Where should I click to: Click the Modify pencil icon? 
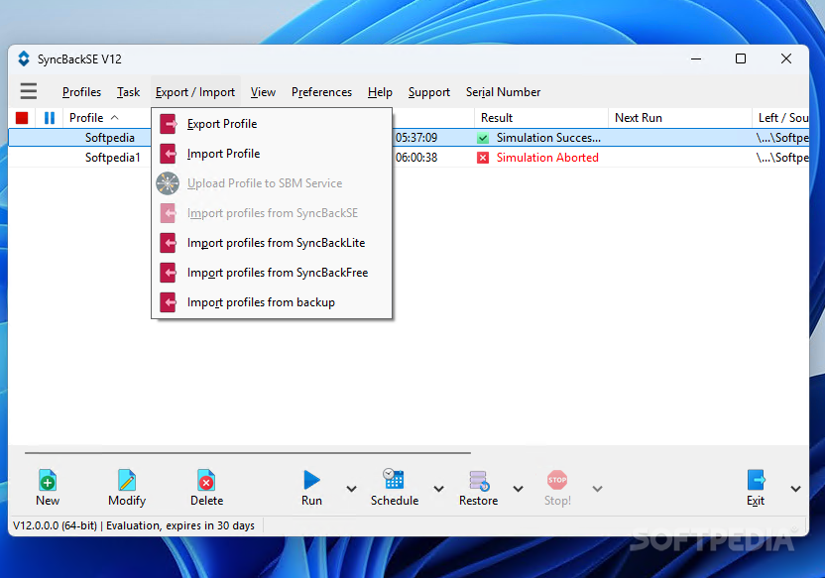tap(127, 480)
